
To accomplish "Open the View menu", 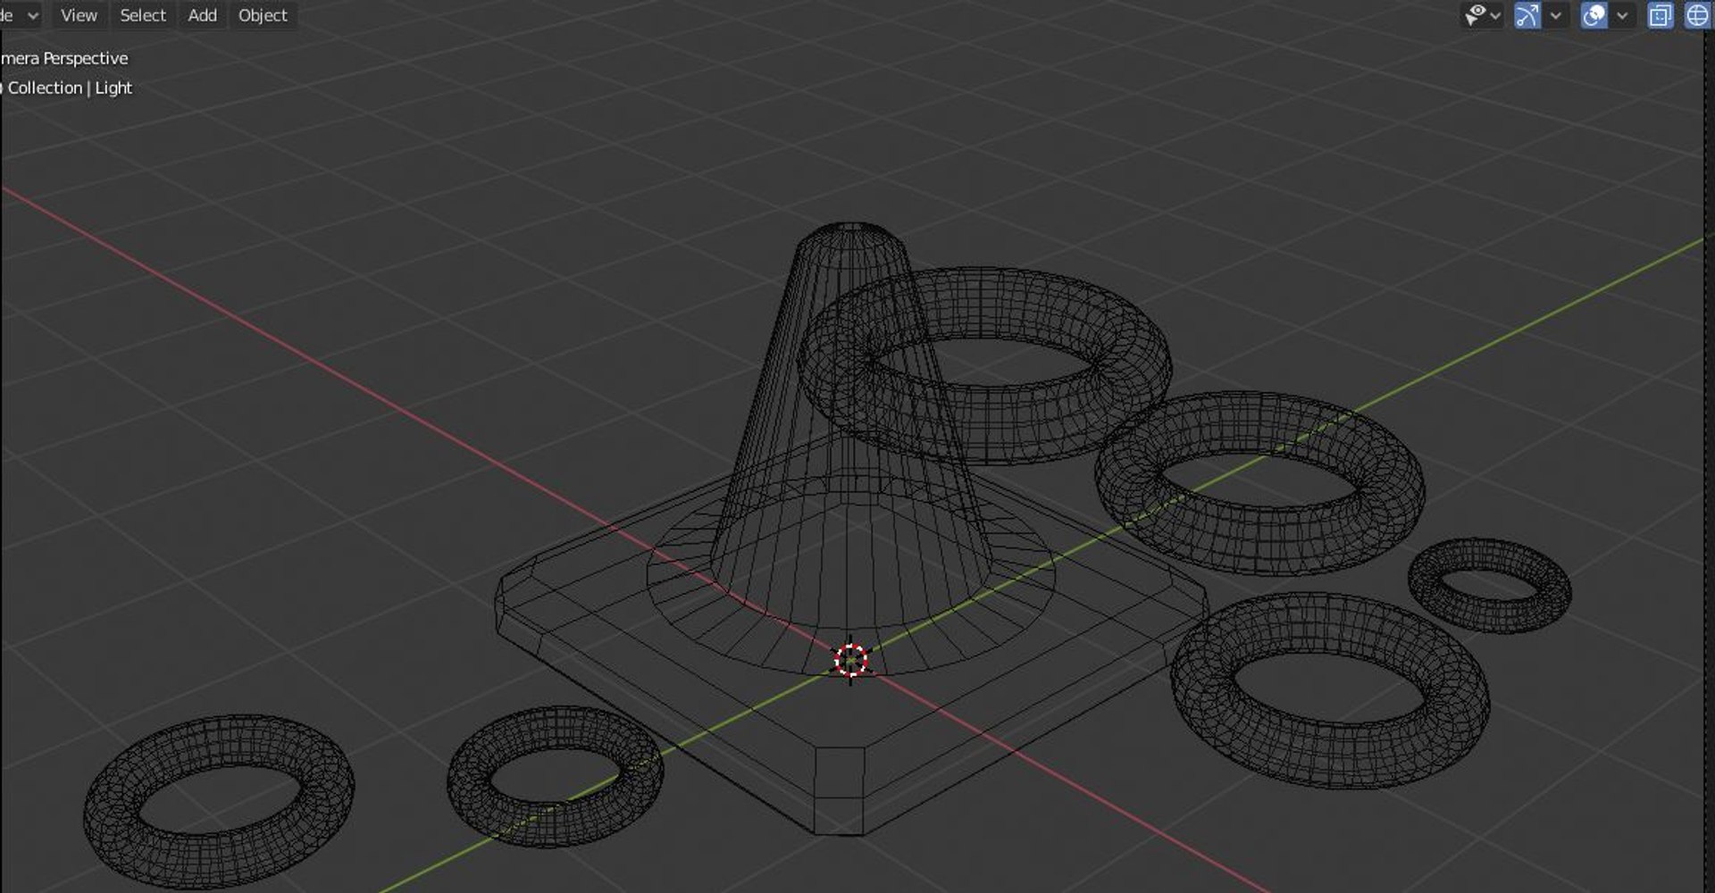I will coord(79,15).
